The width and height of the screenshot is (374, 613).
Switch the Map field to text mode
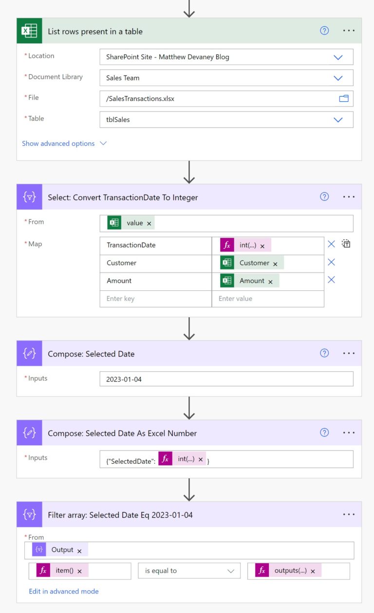(x=346, y=243)
